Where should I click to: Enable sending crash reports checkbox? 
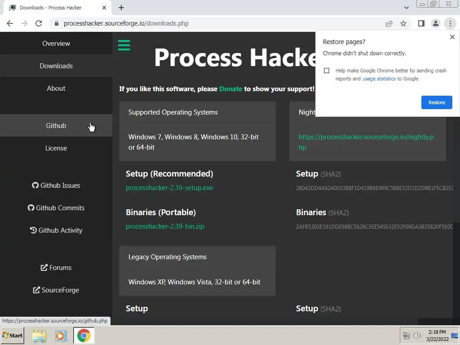click(x=327, y=71)
